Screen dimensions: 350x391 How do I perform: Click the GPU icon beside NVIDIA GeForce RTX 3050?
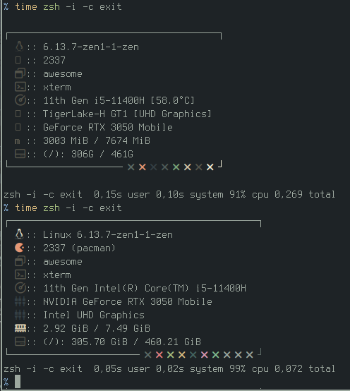[x=20, y=301]
